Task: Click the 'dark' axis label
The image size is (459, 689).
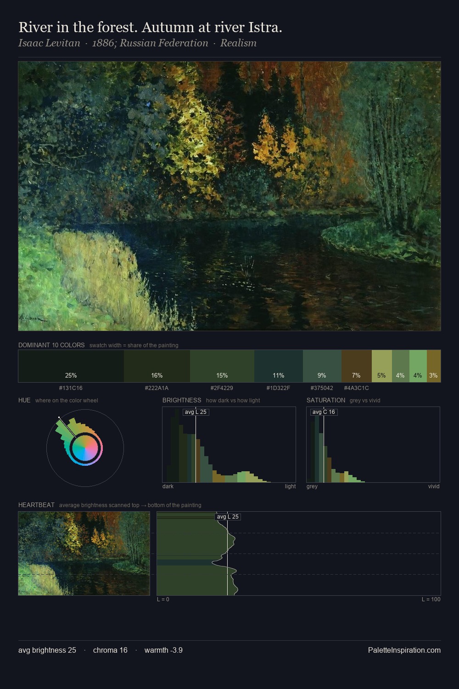Action: (168, 486)
